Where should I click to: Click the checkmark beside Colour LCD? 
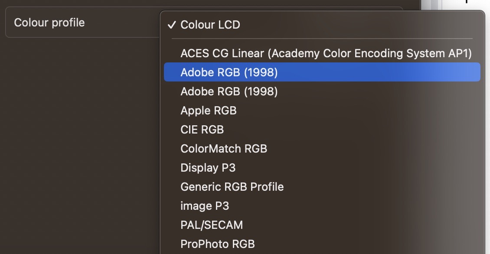(x=172, y=25)
